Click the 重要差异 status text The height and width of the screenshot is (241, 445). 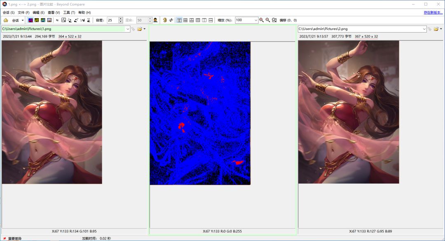[x=15, y=239]
